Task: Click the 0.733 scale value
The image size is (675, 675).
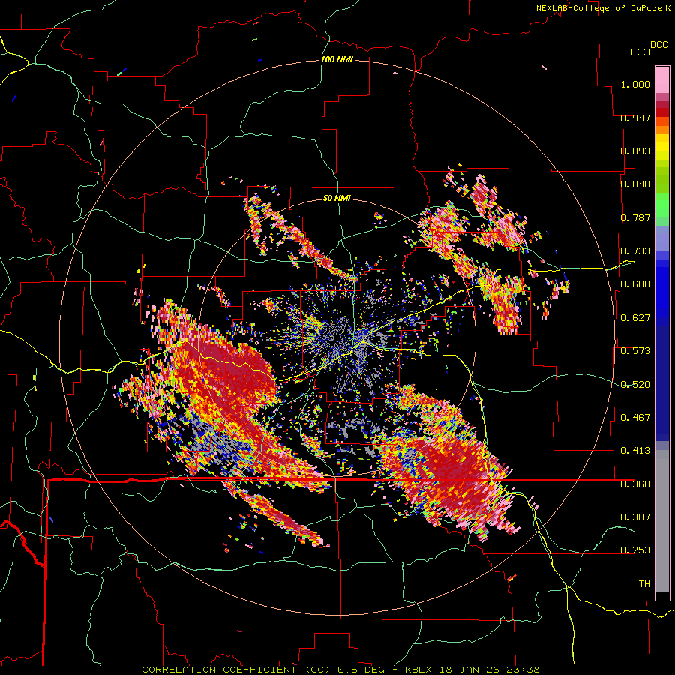Action: tap(635, 251)
